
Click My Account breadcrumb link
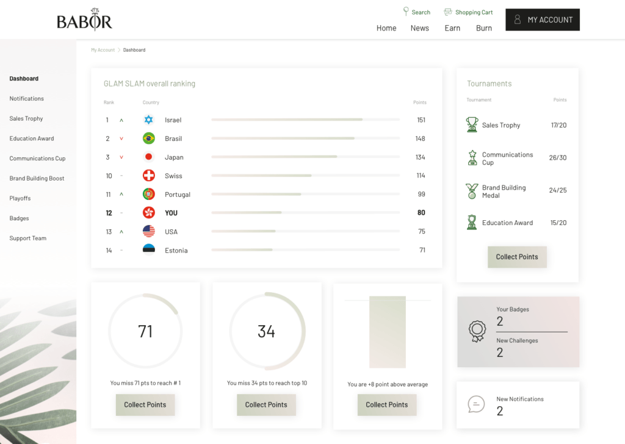tap(103, 50)
